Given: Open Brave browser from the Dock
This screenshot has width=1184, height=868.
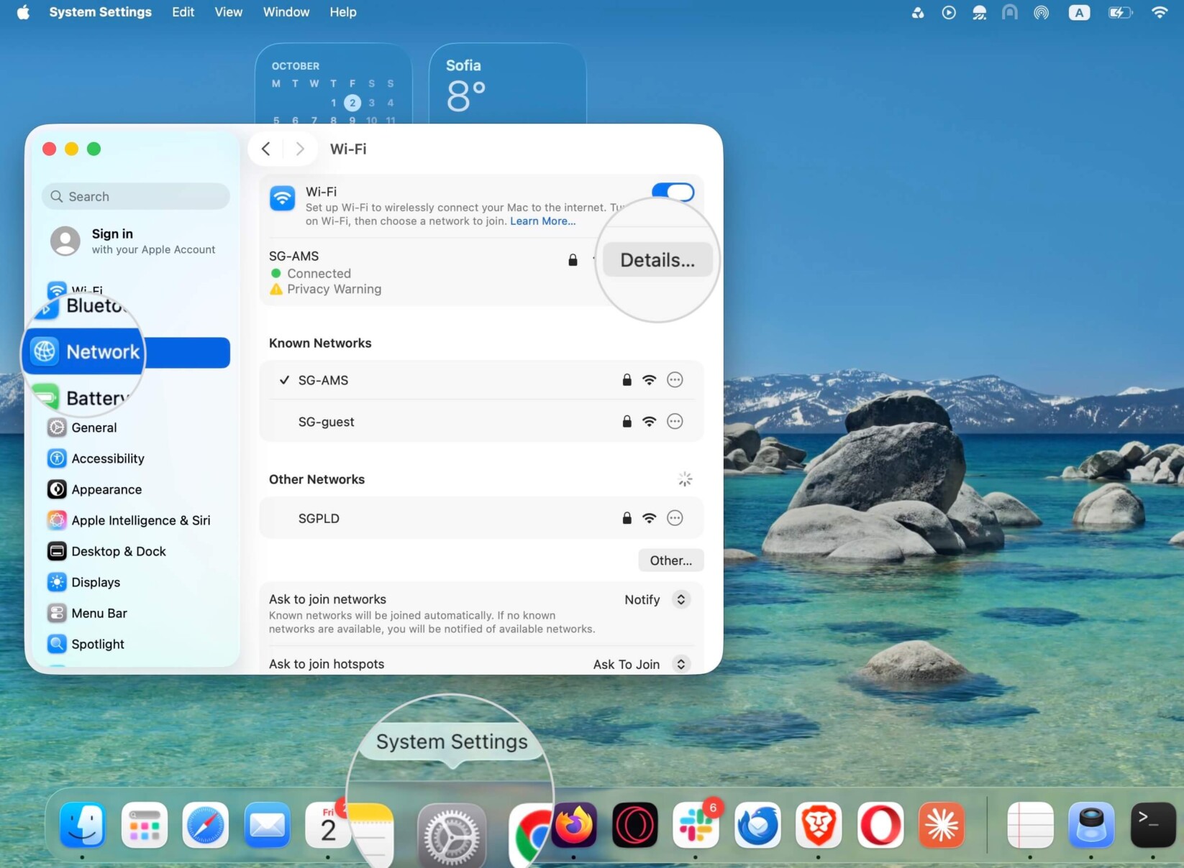Looking at the screenshot, I should [819, 825].
